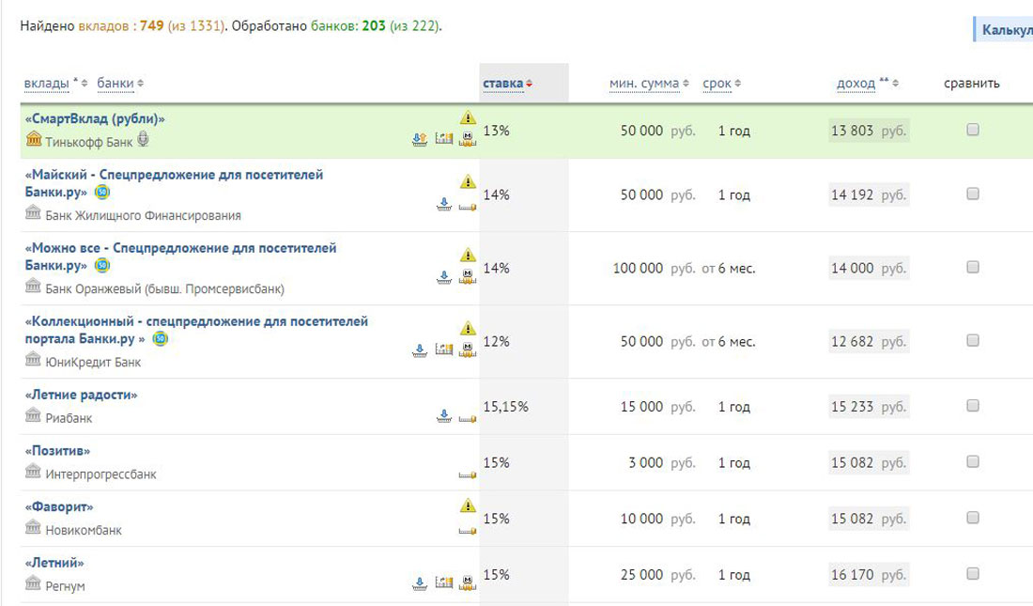Click the monthly 'M' icon in Можно все row
Screen dimensions: 1033x606
coord(468,277)
